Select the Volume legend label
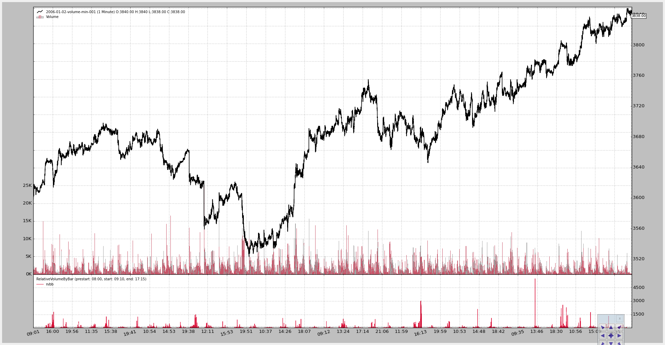The width and height of the screenshot is (665, 345). click(x=52, y=17)
